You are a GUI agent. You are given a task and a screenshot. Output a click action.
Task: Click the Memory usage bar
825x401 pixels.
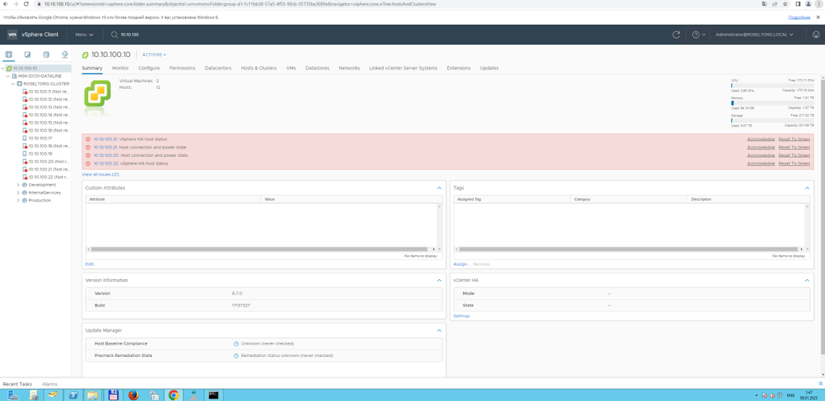772,103
